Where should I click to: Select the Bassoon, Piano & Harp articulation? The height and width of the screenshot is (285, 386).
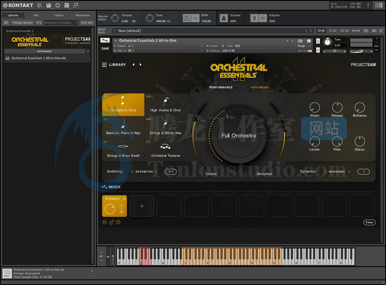coord(123,128)
